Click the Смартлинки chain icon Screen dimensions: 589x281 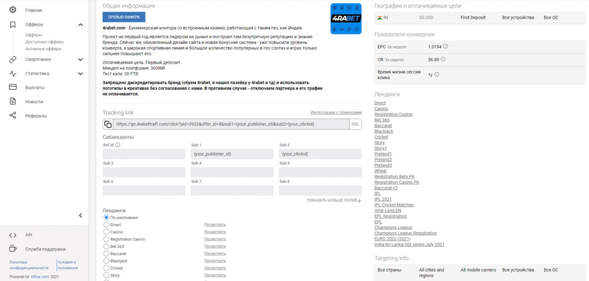(x=13, y=59)
